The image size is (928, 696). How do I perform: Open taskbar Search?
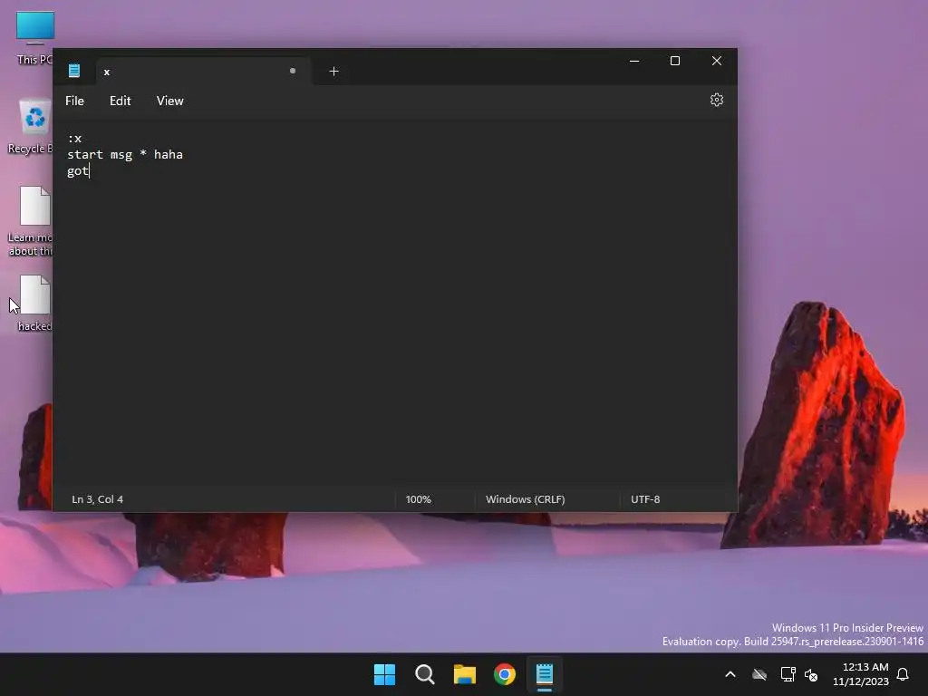[x=425, y=674]
